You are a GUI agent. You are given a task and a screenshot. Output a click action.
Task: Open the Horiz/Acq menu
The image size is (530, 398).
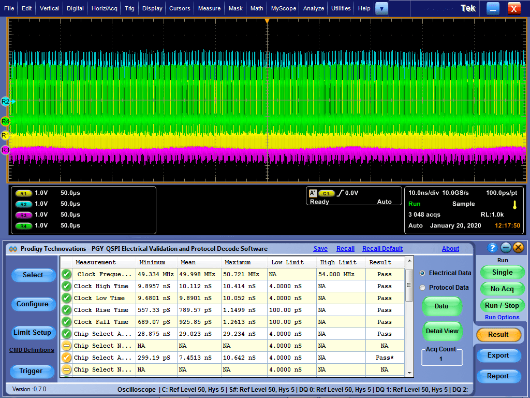point(105,8)
